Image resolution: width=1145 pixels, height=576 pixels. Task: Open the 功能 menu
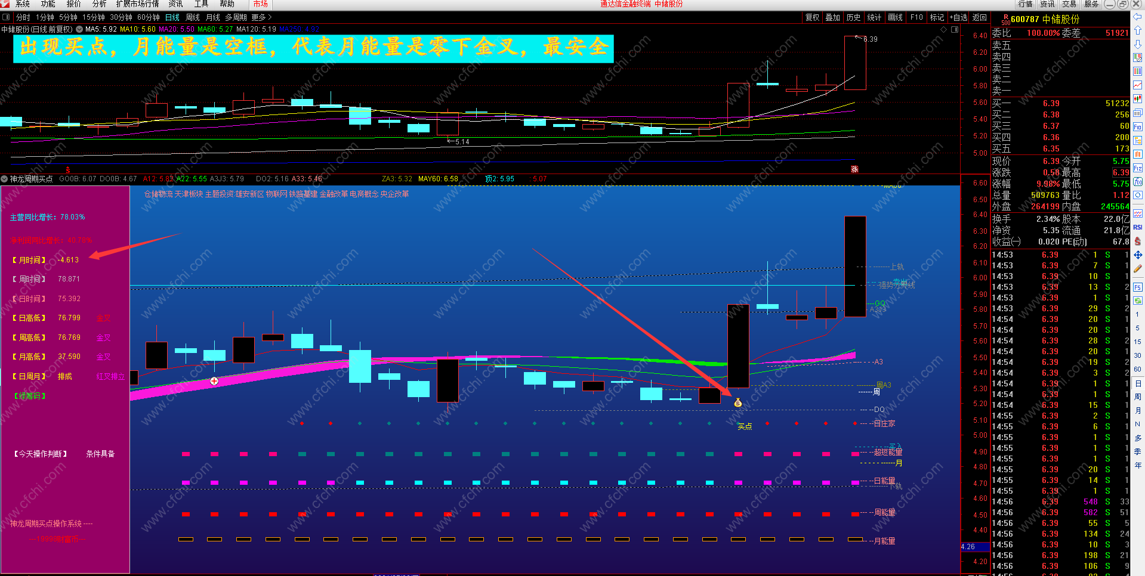[x=48, y=4]
